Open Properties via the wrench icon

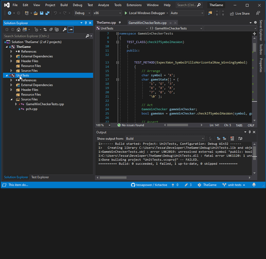(x=65, y=29)
